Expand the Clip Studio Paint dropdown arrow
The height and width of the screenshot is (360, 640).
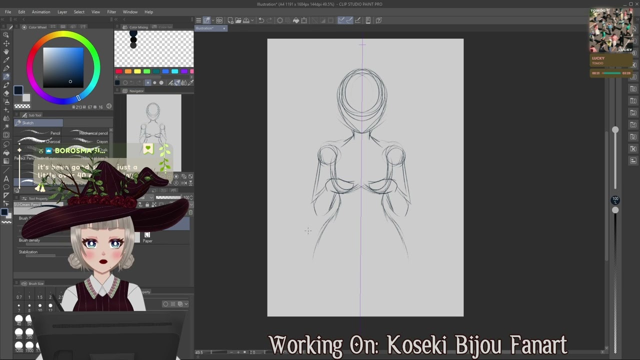pyautogui.click(x=212, y=20)
